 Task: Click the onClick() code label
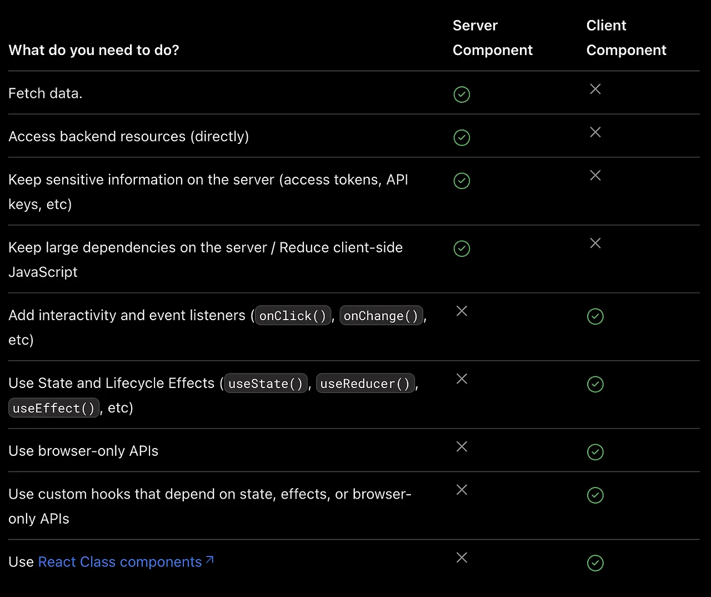tap(293, 316)
